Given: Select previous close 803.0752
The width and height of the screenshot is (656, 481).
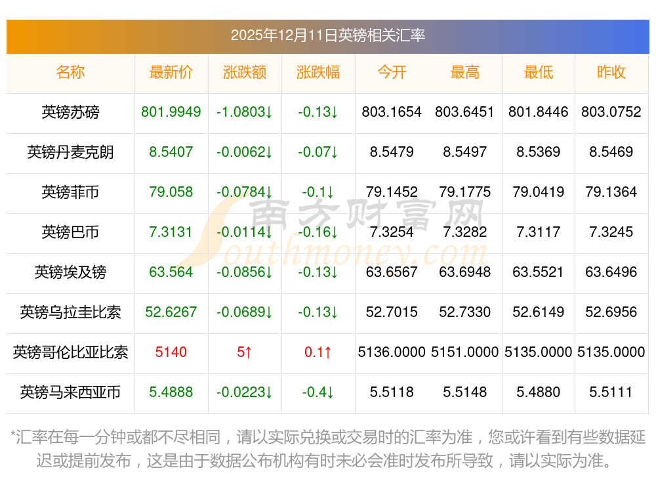Looking at the screenshot, I should click(x=611, y=112).
